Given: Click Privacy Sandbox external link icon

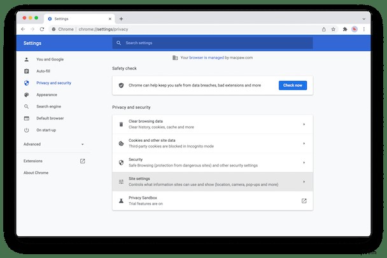Looking at the screenshot, I should coord(304,201).
